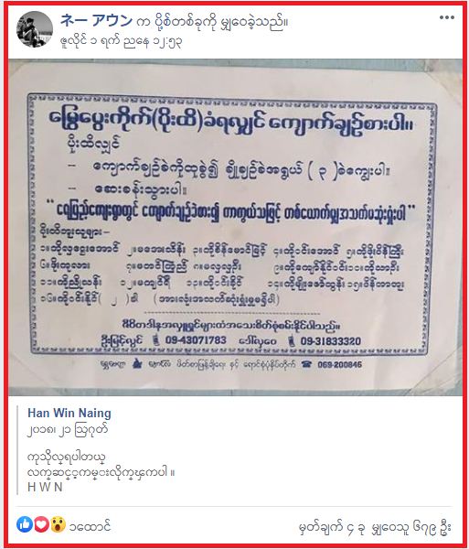Viewport: 469px width, 549px height.
Task: Click the large blue headline in the notice image
Action: [230, 124]
